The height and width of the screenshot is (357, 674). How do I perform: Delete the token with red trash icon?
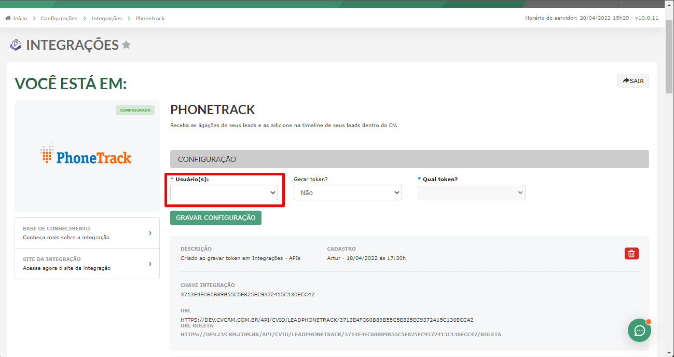[631, 253]
